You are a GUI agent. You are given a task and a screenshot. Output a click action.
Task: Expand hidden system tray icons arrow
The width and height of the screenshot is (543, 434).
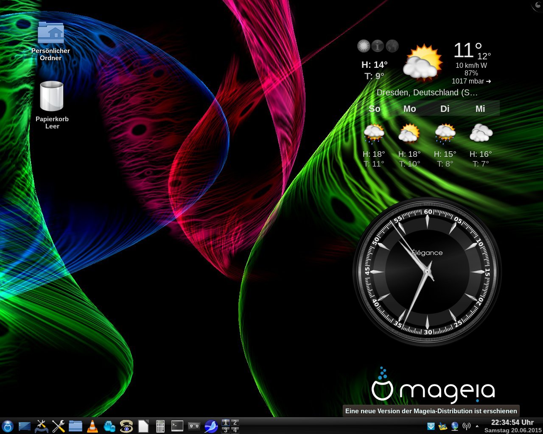point(477,426)
